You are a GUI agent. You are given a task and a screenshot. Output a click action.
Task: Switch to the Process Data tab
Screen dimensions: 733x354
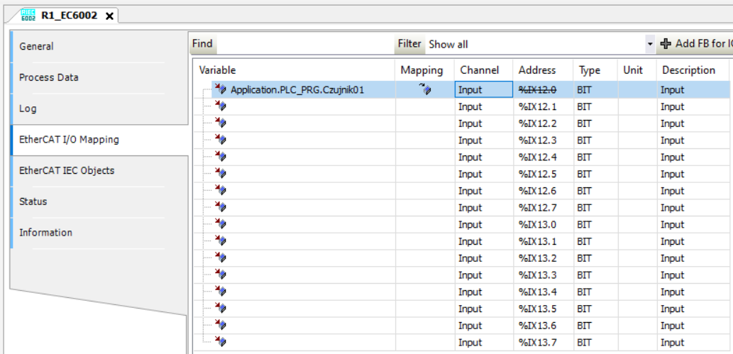pyautogui.click(x=48, y=77)
